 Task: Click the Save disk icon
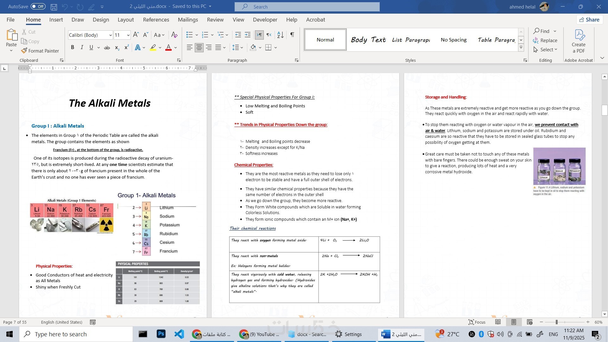[54, 7]
